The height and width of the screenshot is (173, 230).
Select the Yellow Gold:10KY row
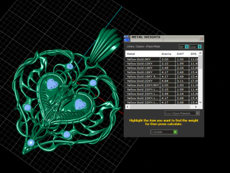[x=161, y=63]
